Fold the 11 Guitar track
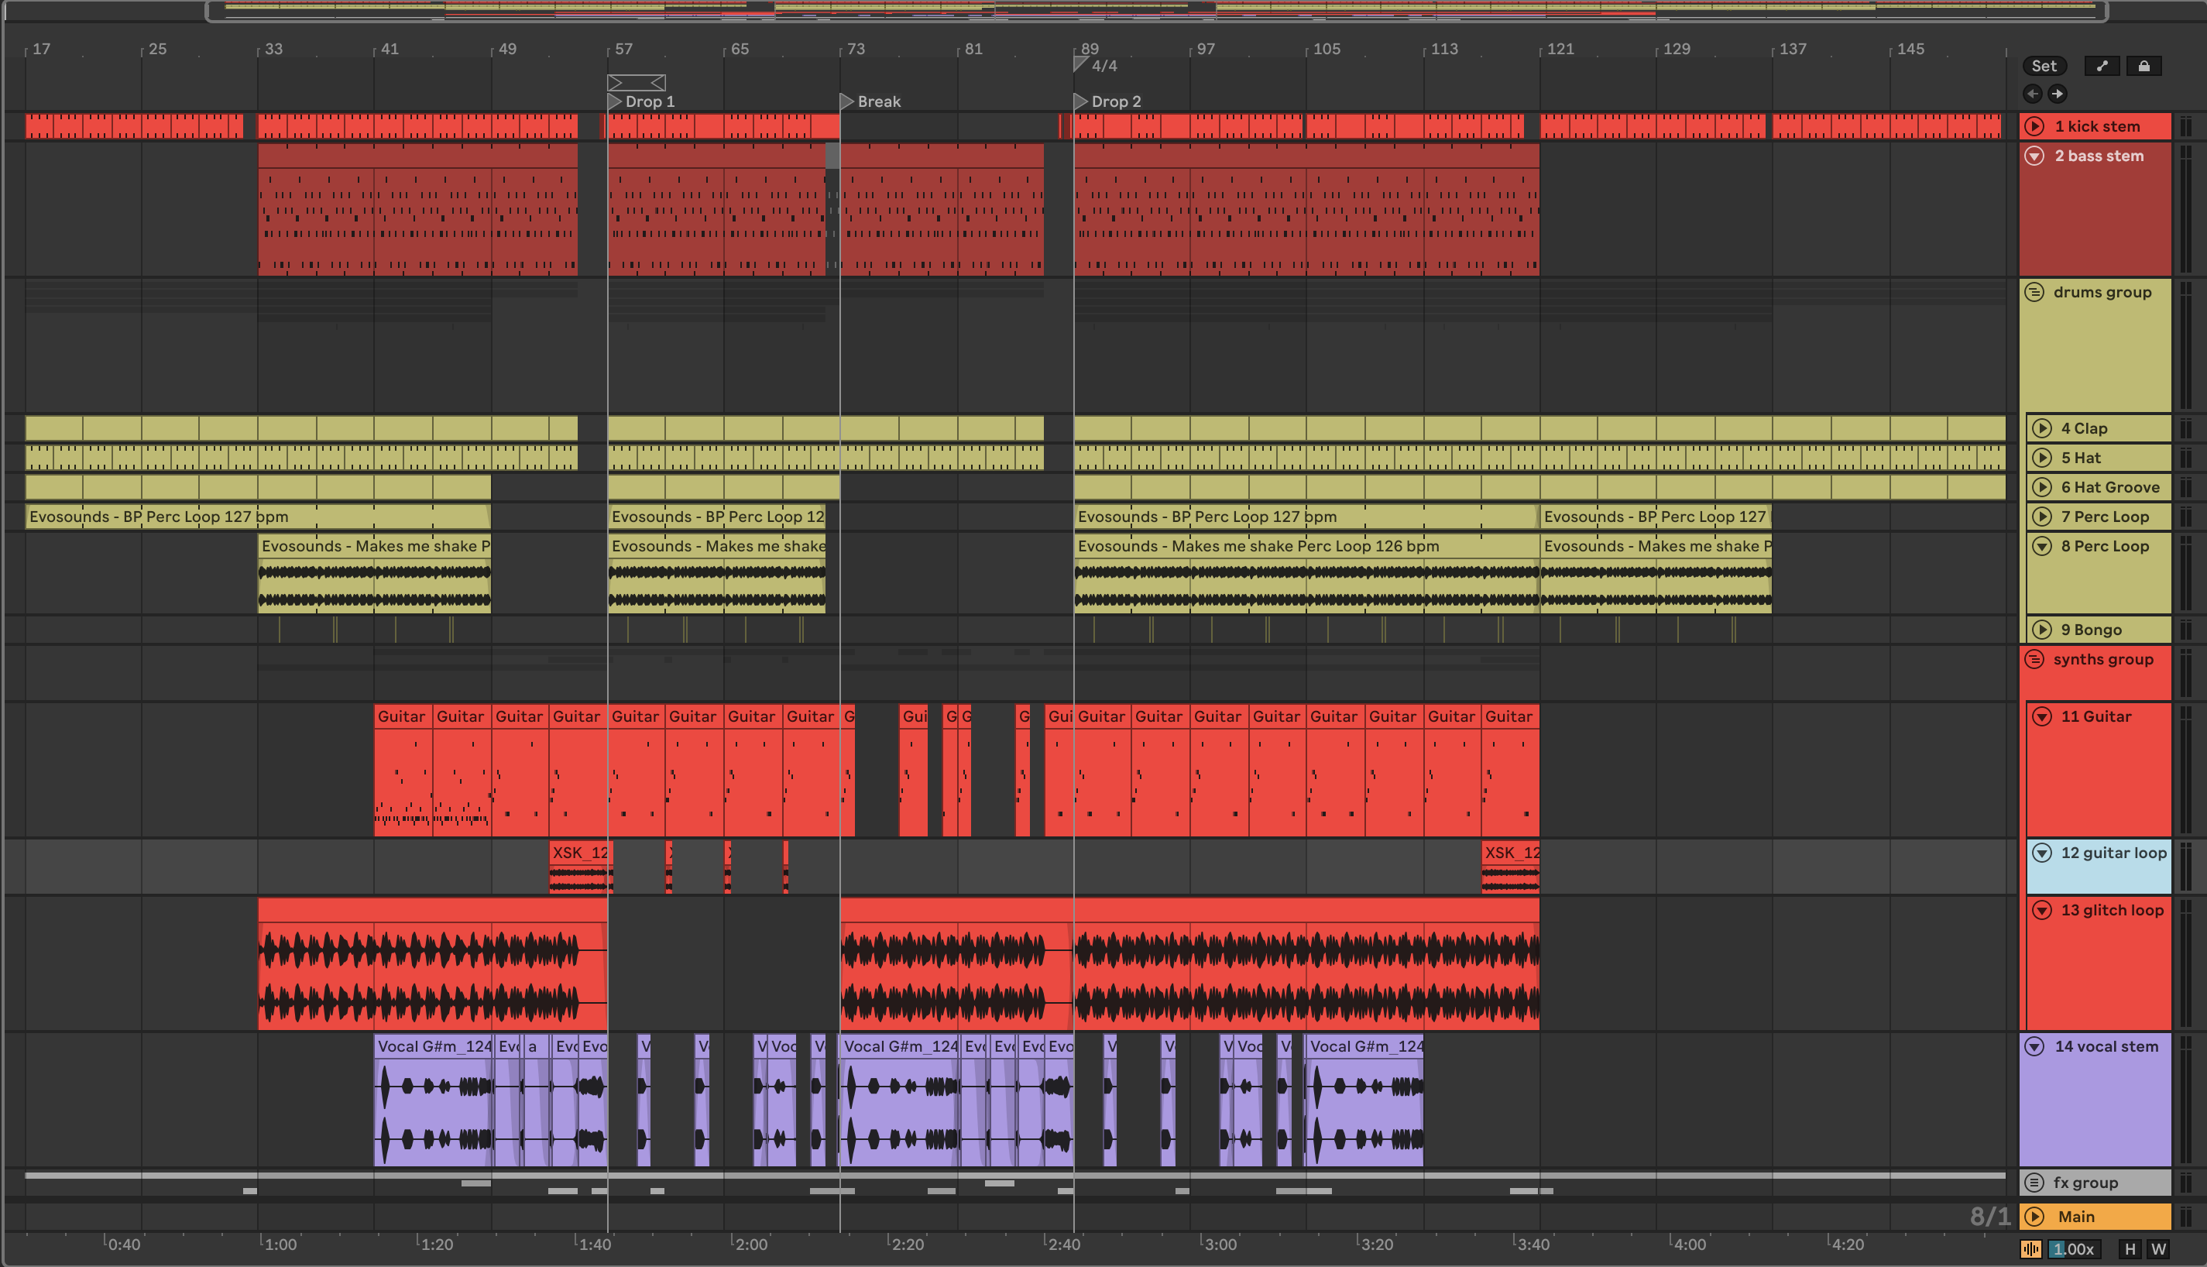 click(x=2042, y=717)
